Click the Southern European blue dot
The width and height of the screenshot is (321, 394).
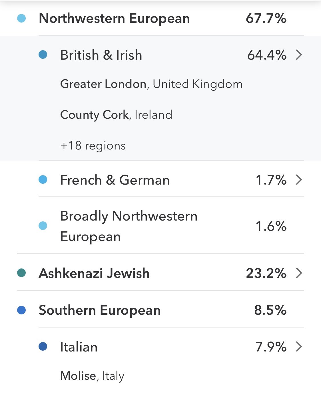21,310
